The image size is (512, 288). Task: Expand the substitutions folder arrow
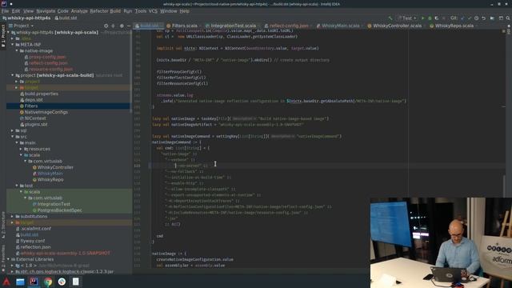click(x=13, y=217)
